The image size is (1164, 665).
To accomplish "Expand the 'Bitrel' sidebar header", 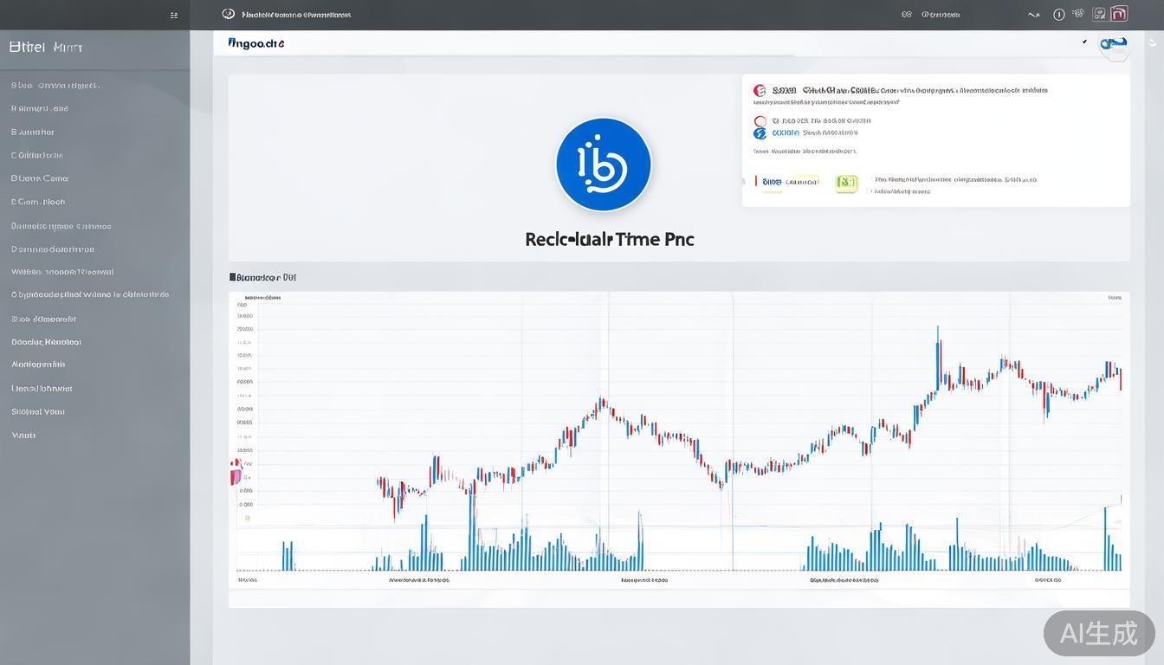I will [46, 48].
